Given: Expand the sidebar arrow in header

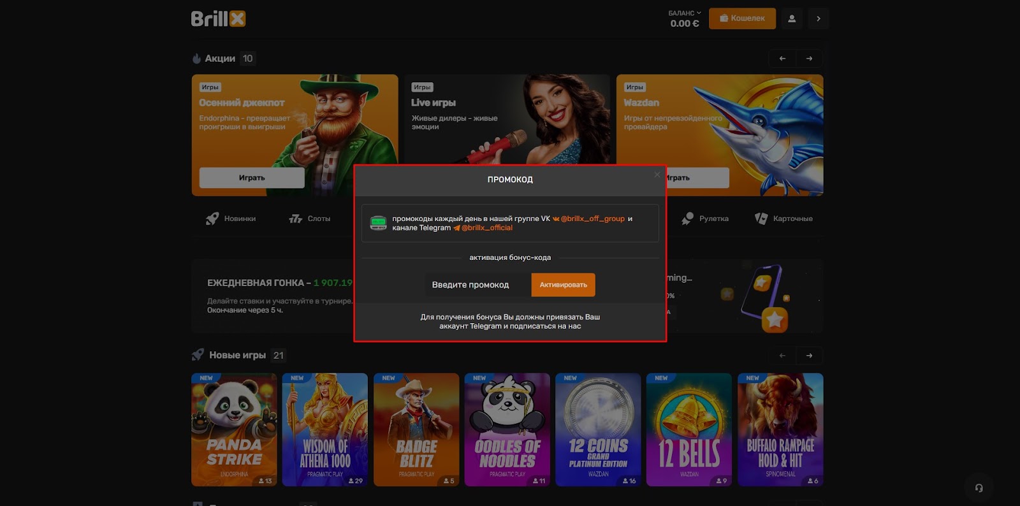Looking at the screenshot, I should [x=819, y=18].
